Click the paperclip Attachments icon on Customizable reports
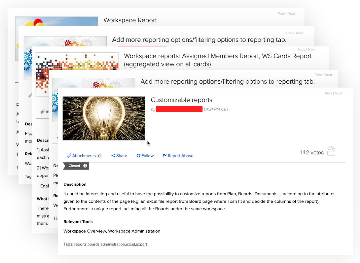Screen dimensions: 360x263 [69, 156]
